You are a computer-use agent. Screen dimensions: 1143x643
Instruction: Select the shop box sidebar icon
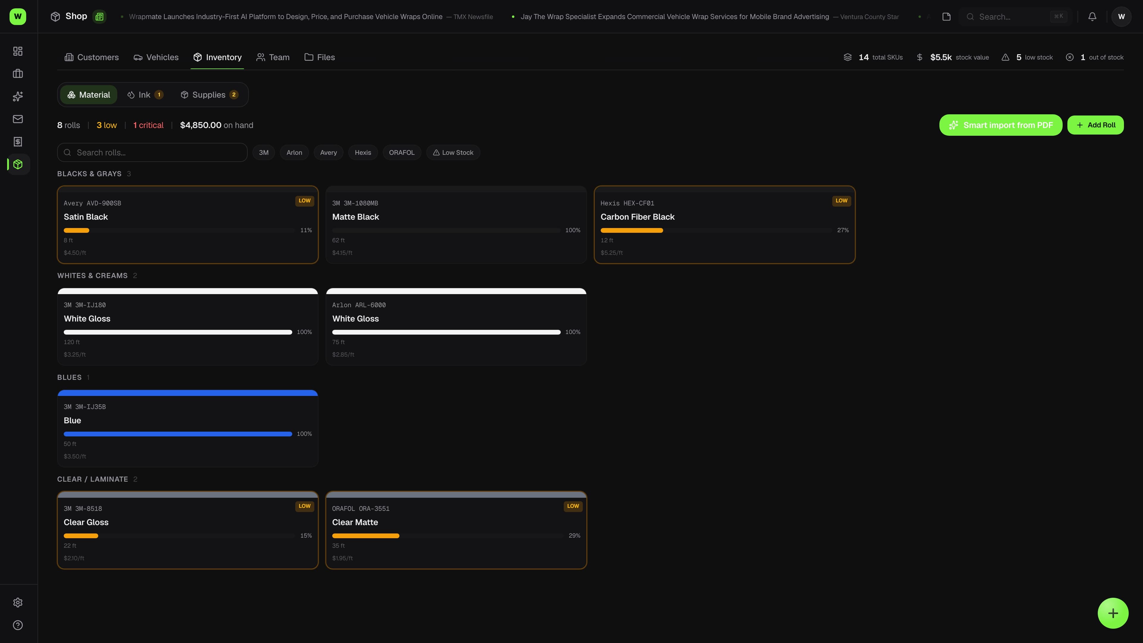18,164
